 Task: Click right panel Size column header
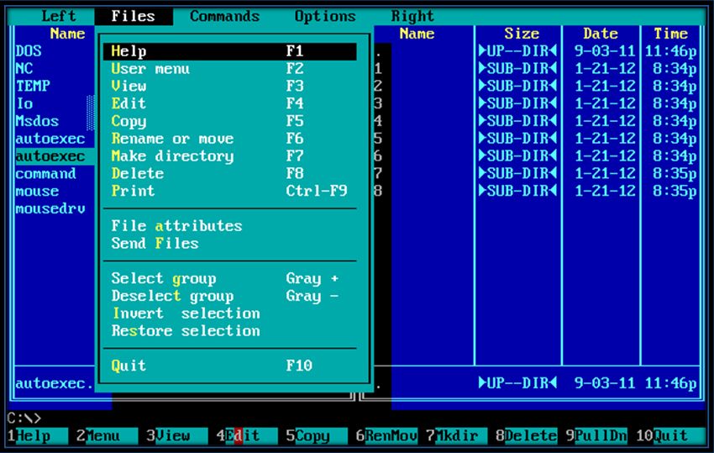pos(522,34)
